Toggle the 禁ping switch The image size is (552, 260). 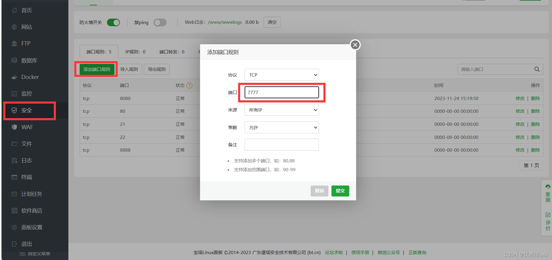point(160,23)
